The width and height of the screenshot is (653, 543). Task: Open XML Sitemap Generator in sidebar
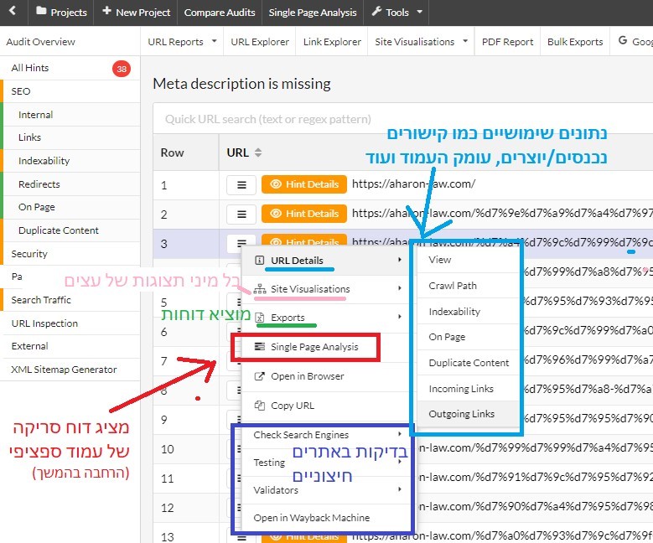click(x=70, y=370)
